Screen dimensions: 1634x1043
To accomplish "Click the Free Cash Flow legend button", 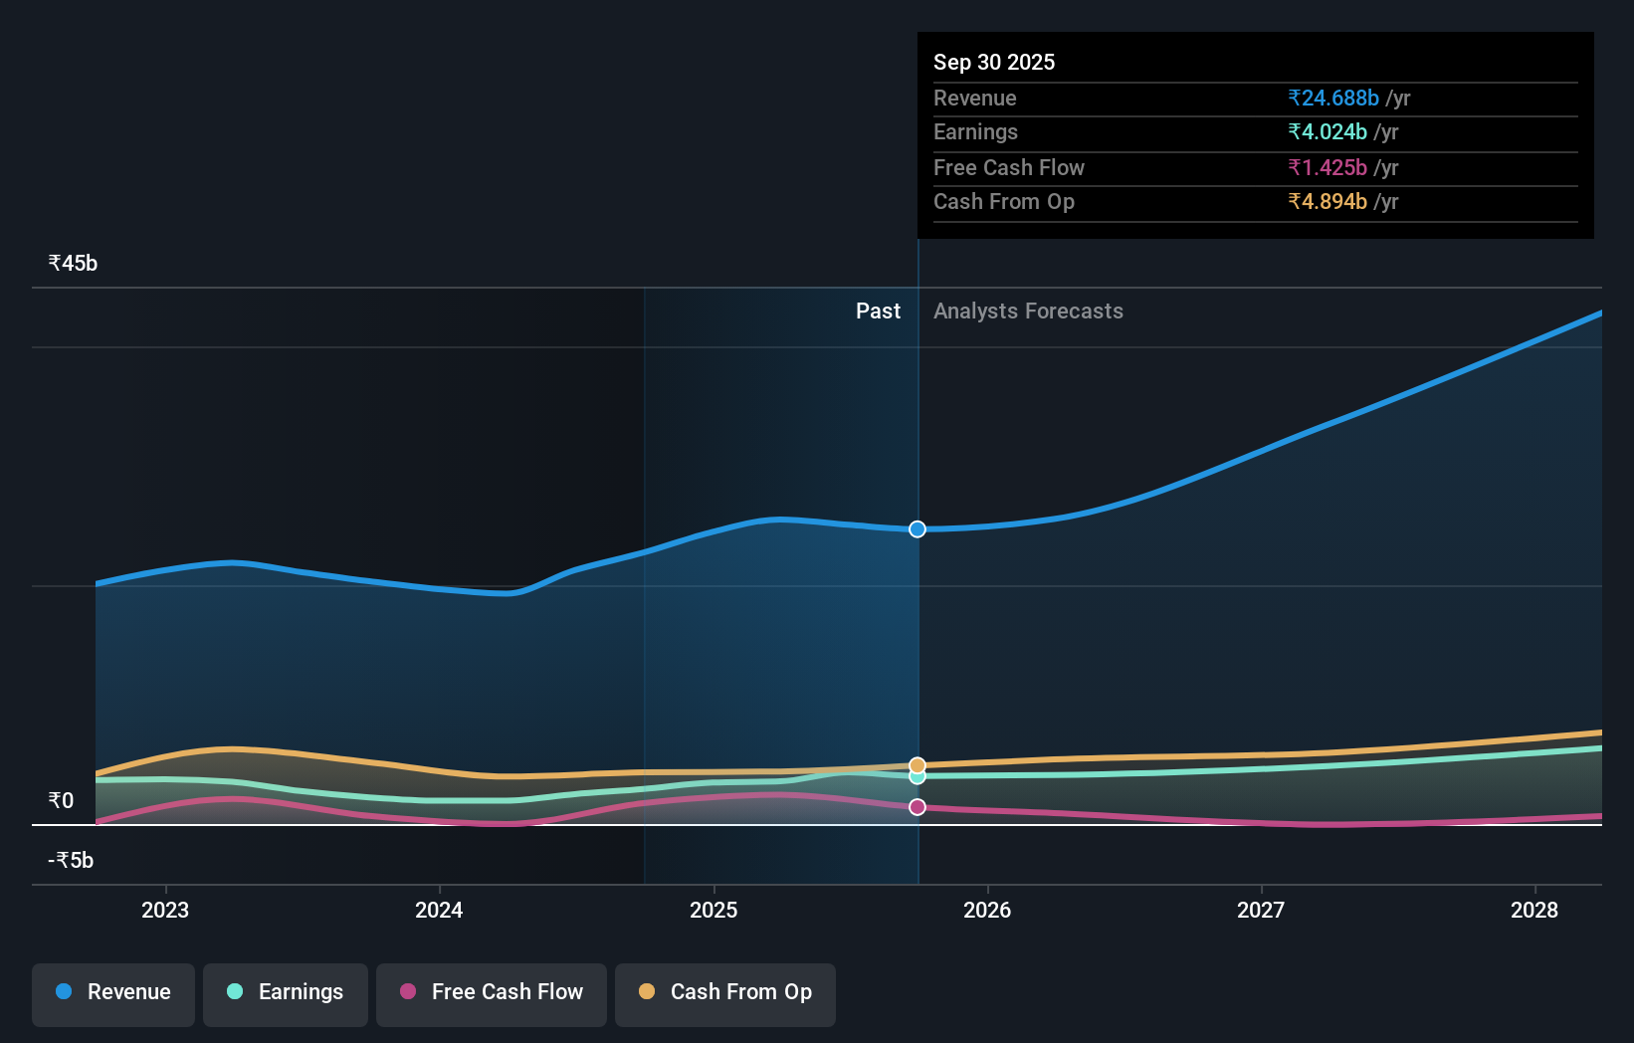I will tap(491, 994).
